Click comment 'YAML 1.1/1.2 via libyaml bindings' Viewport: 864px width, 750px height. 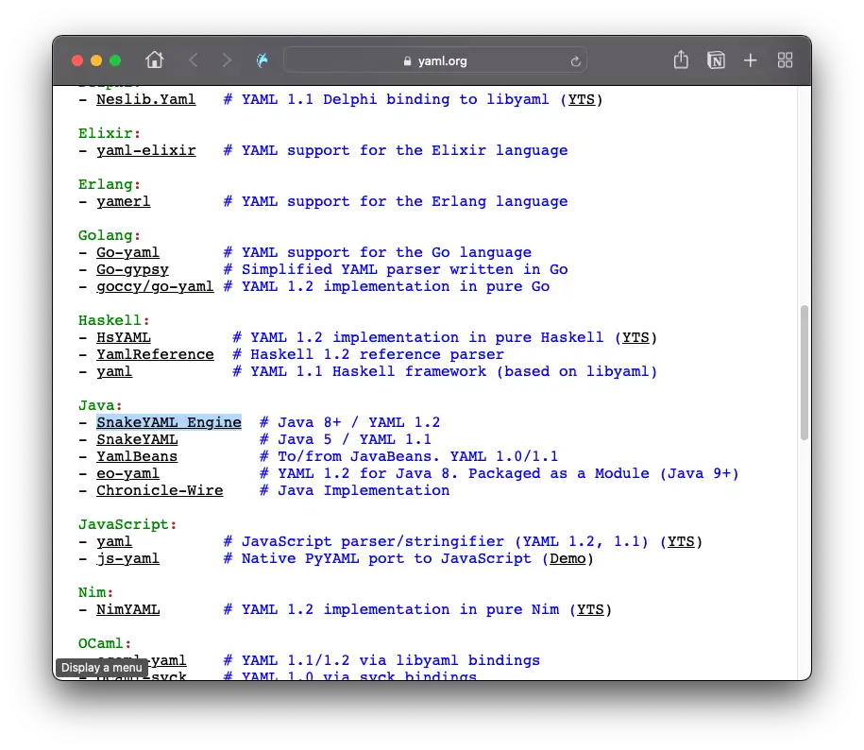pos(391,660)
